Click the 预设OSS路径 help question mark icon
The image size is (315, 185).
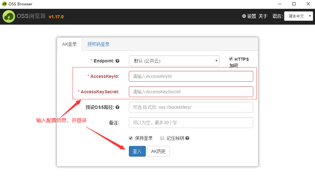[117, 107]
